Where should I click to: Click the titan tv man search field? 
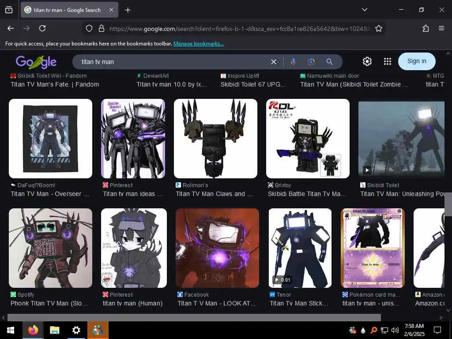pyautogui.click(x=173, y=62)
